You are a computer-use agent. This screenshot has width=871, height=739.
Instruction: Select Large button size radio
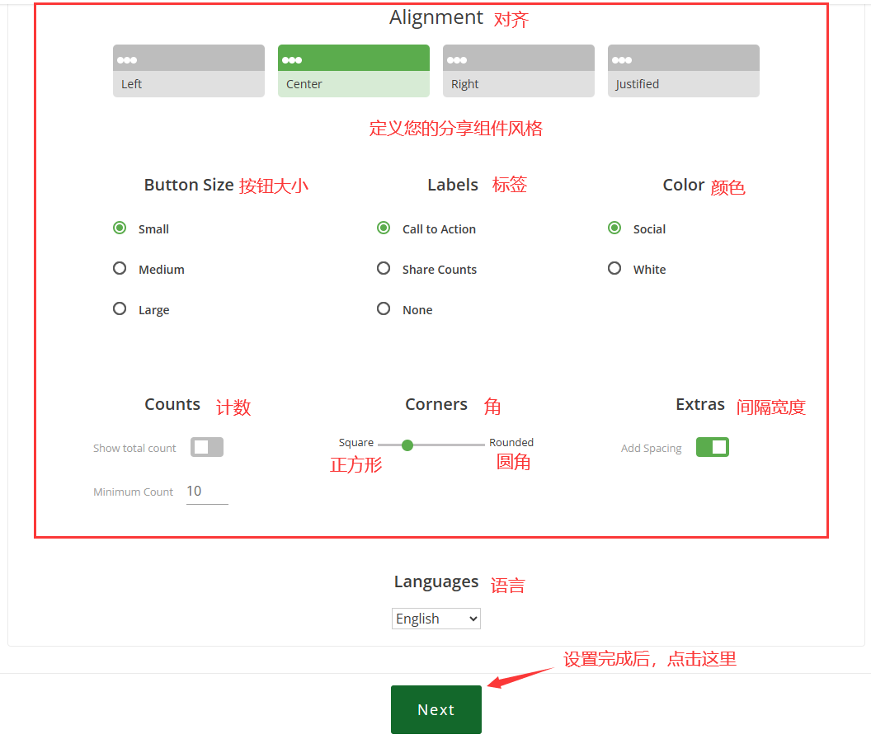(x=120, y=308)
